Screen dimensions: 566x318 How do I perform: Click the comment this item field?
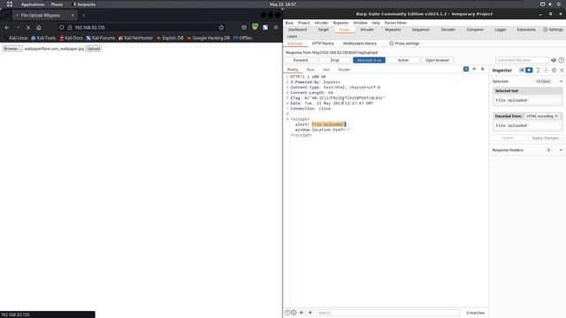(x=523, y=60)
